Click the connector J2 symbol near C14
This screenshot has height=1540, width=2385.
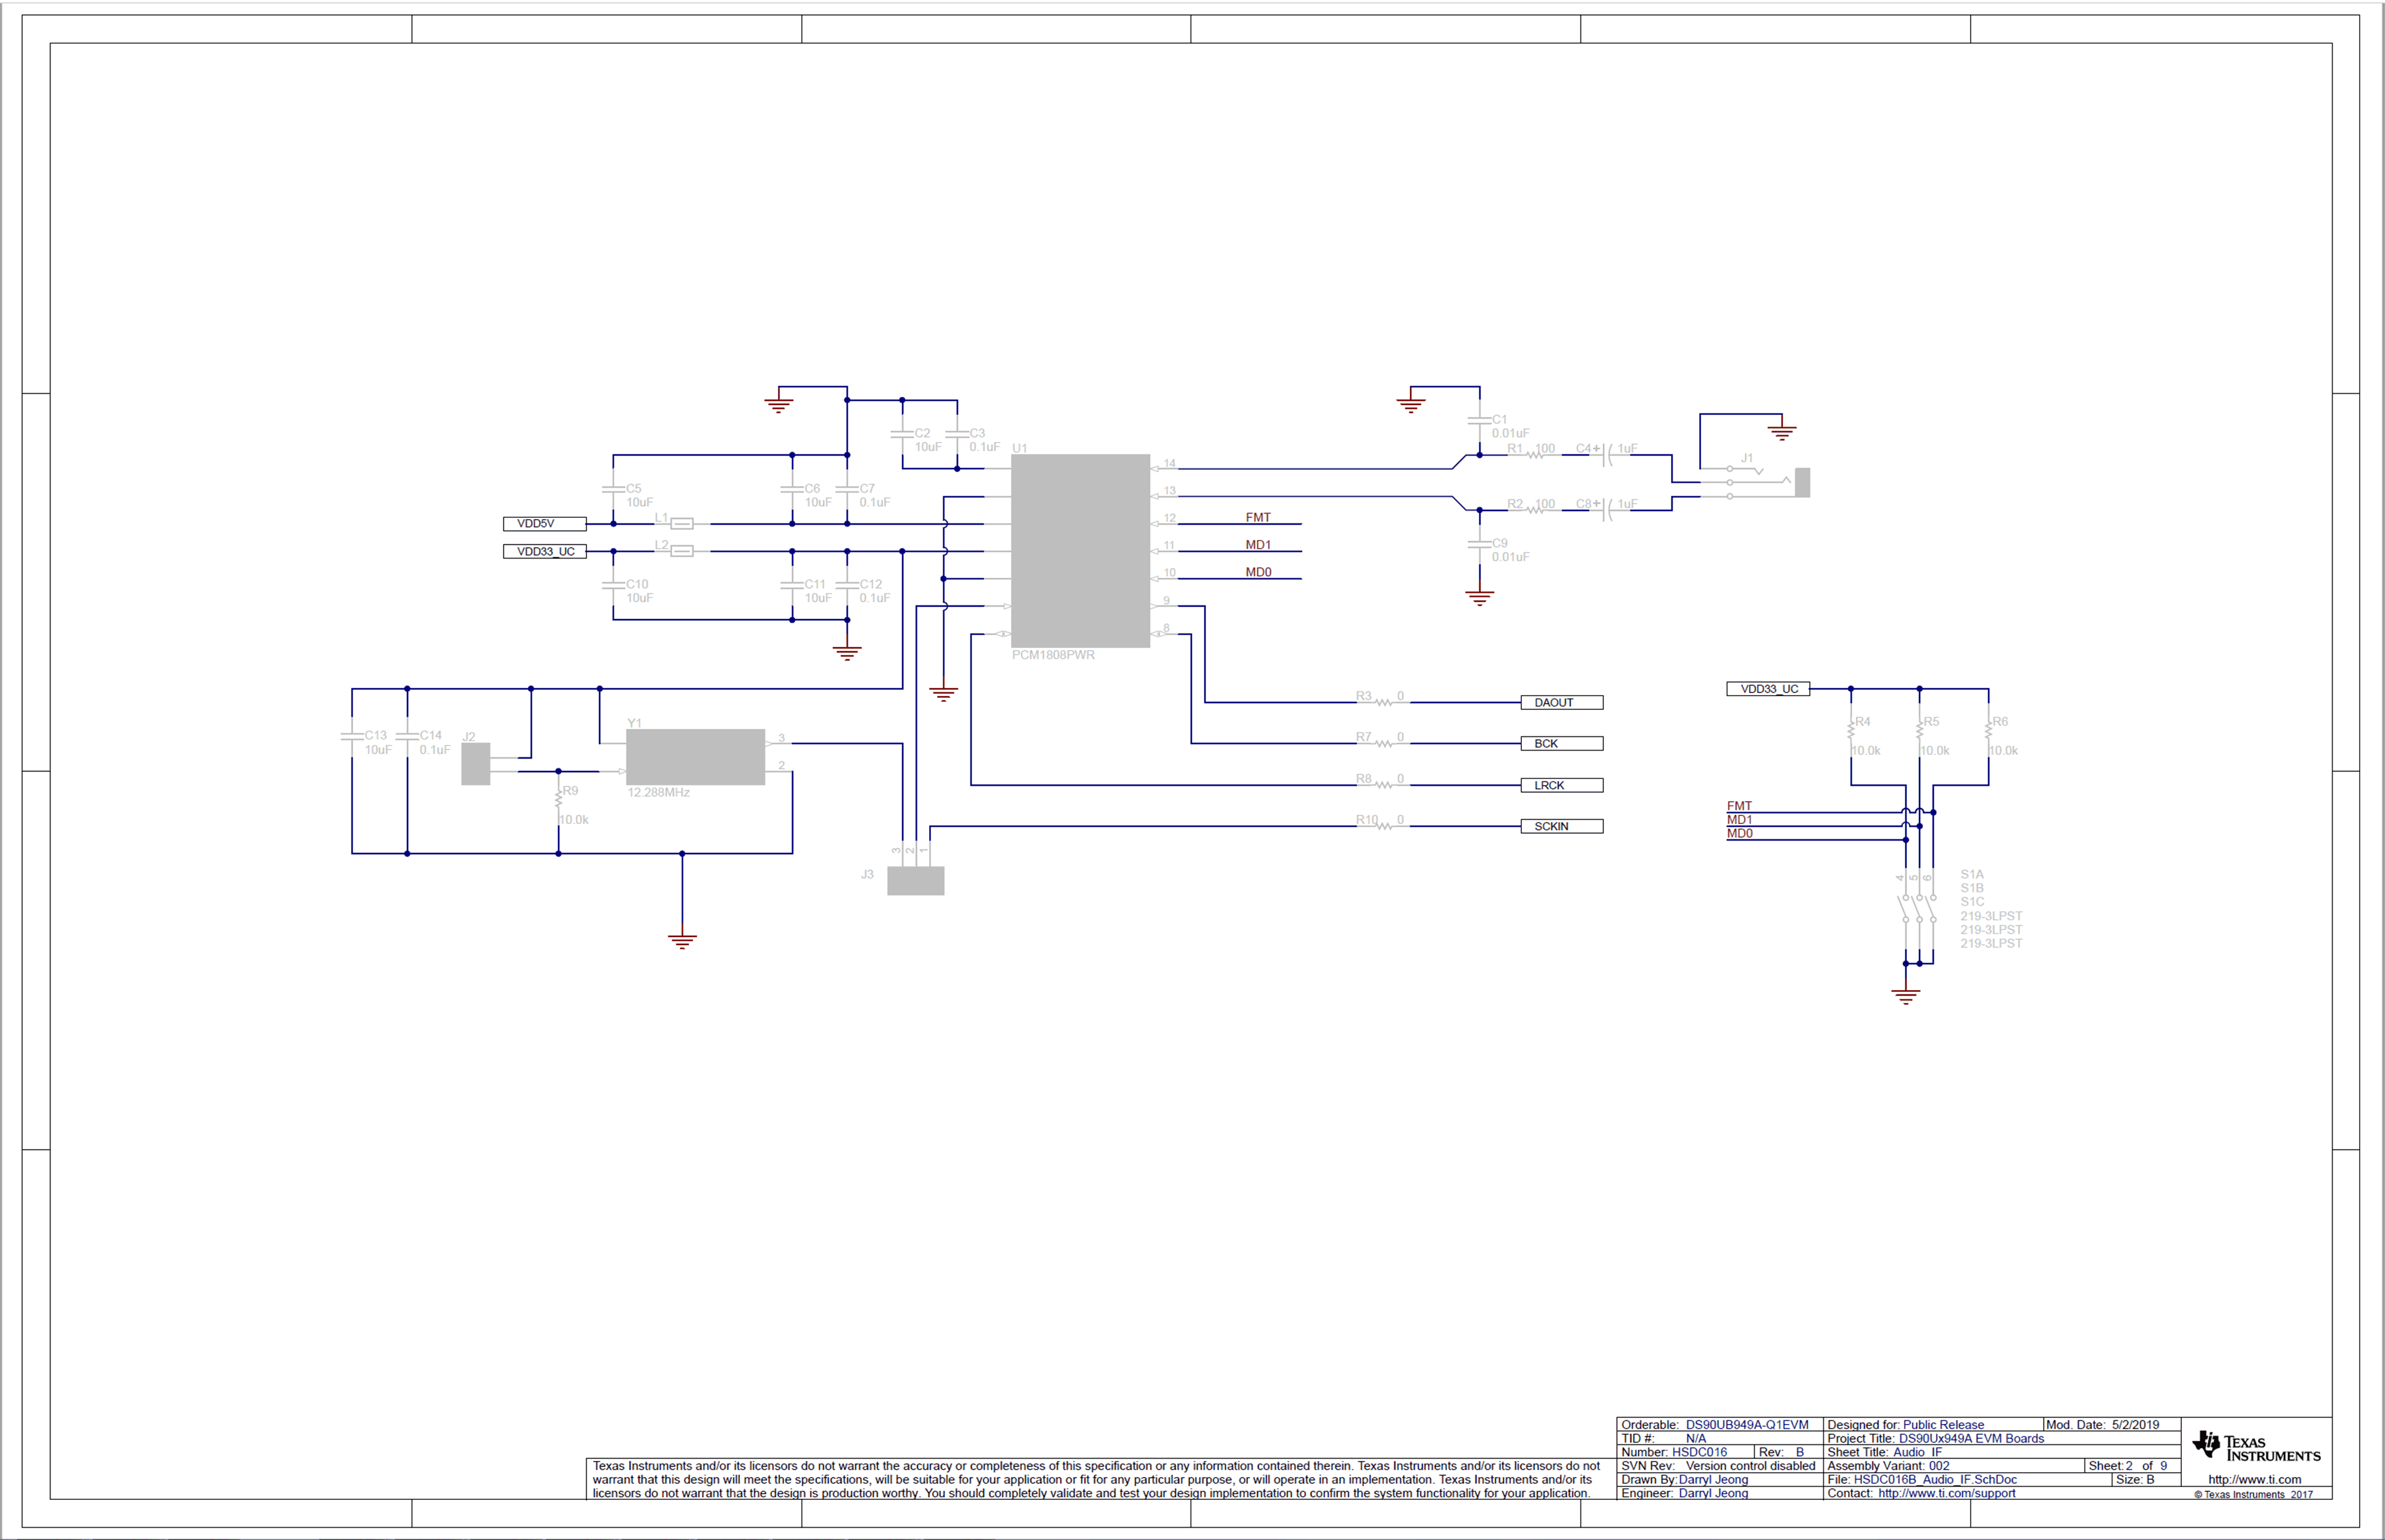click(x=475, y=763)
